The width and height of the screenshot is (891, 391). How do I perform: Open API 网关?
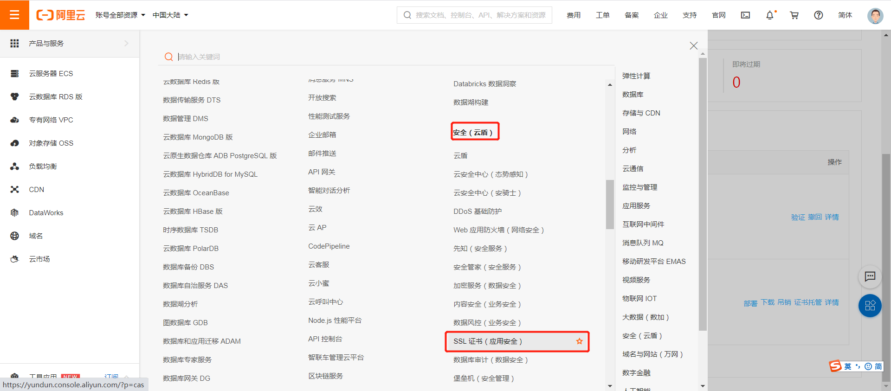coord(322,172)
